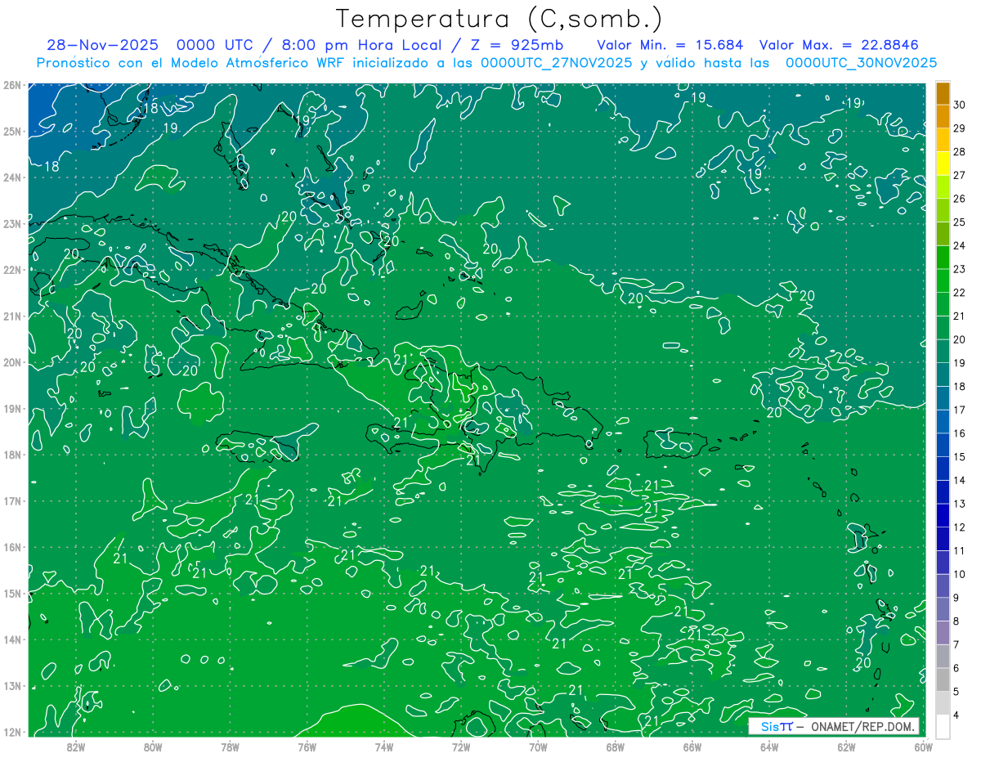Click the latitude label "22N"
981x758 pixels.
(x=11, y=270)
